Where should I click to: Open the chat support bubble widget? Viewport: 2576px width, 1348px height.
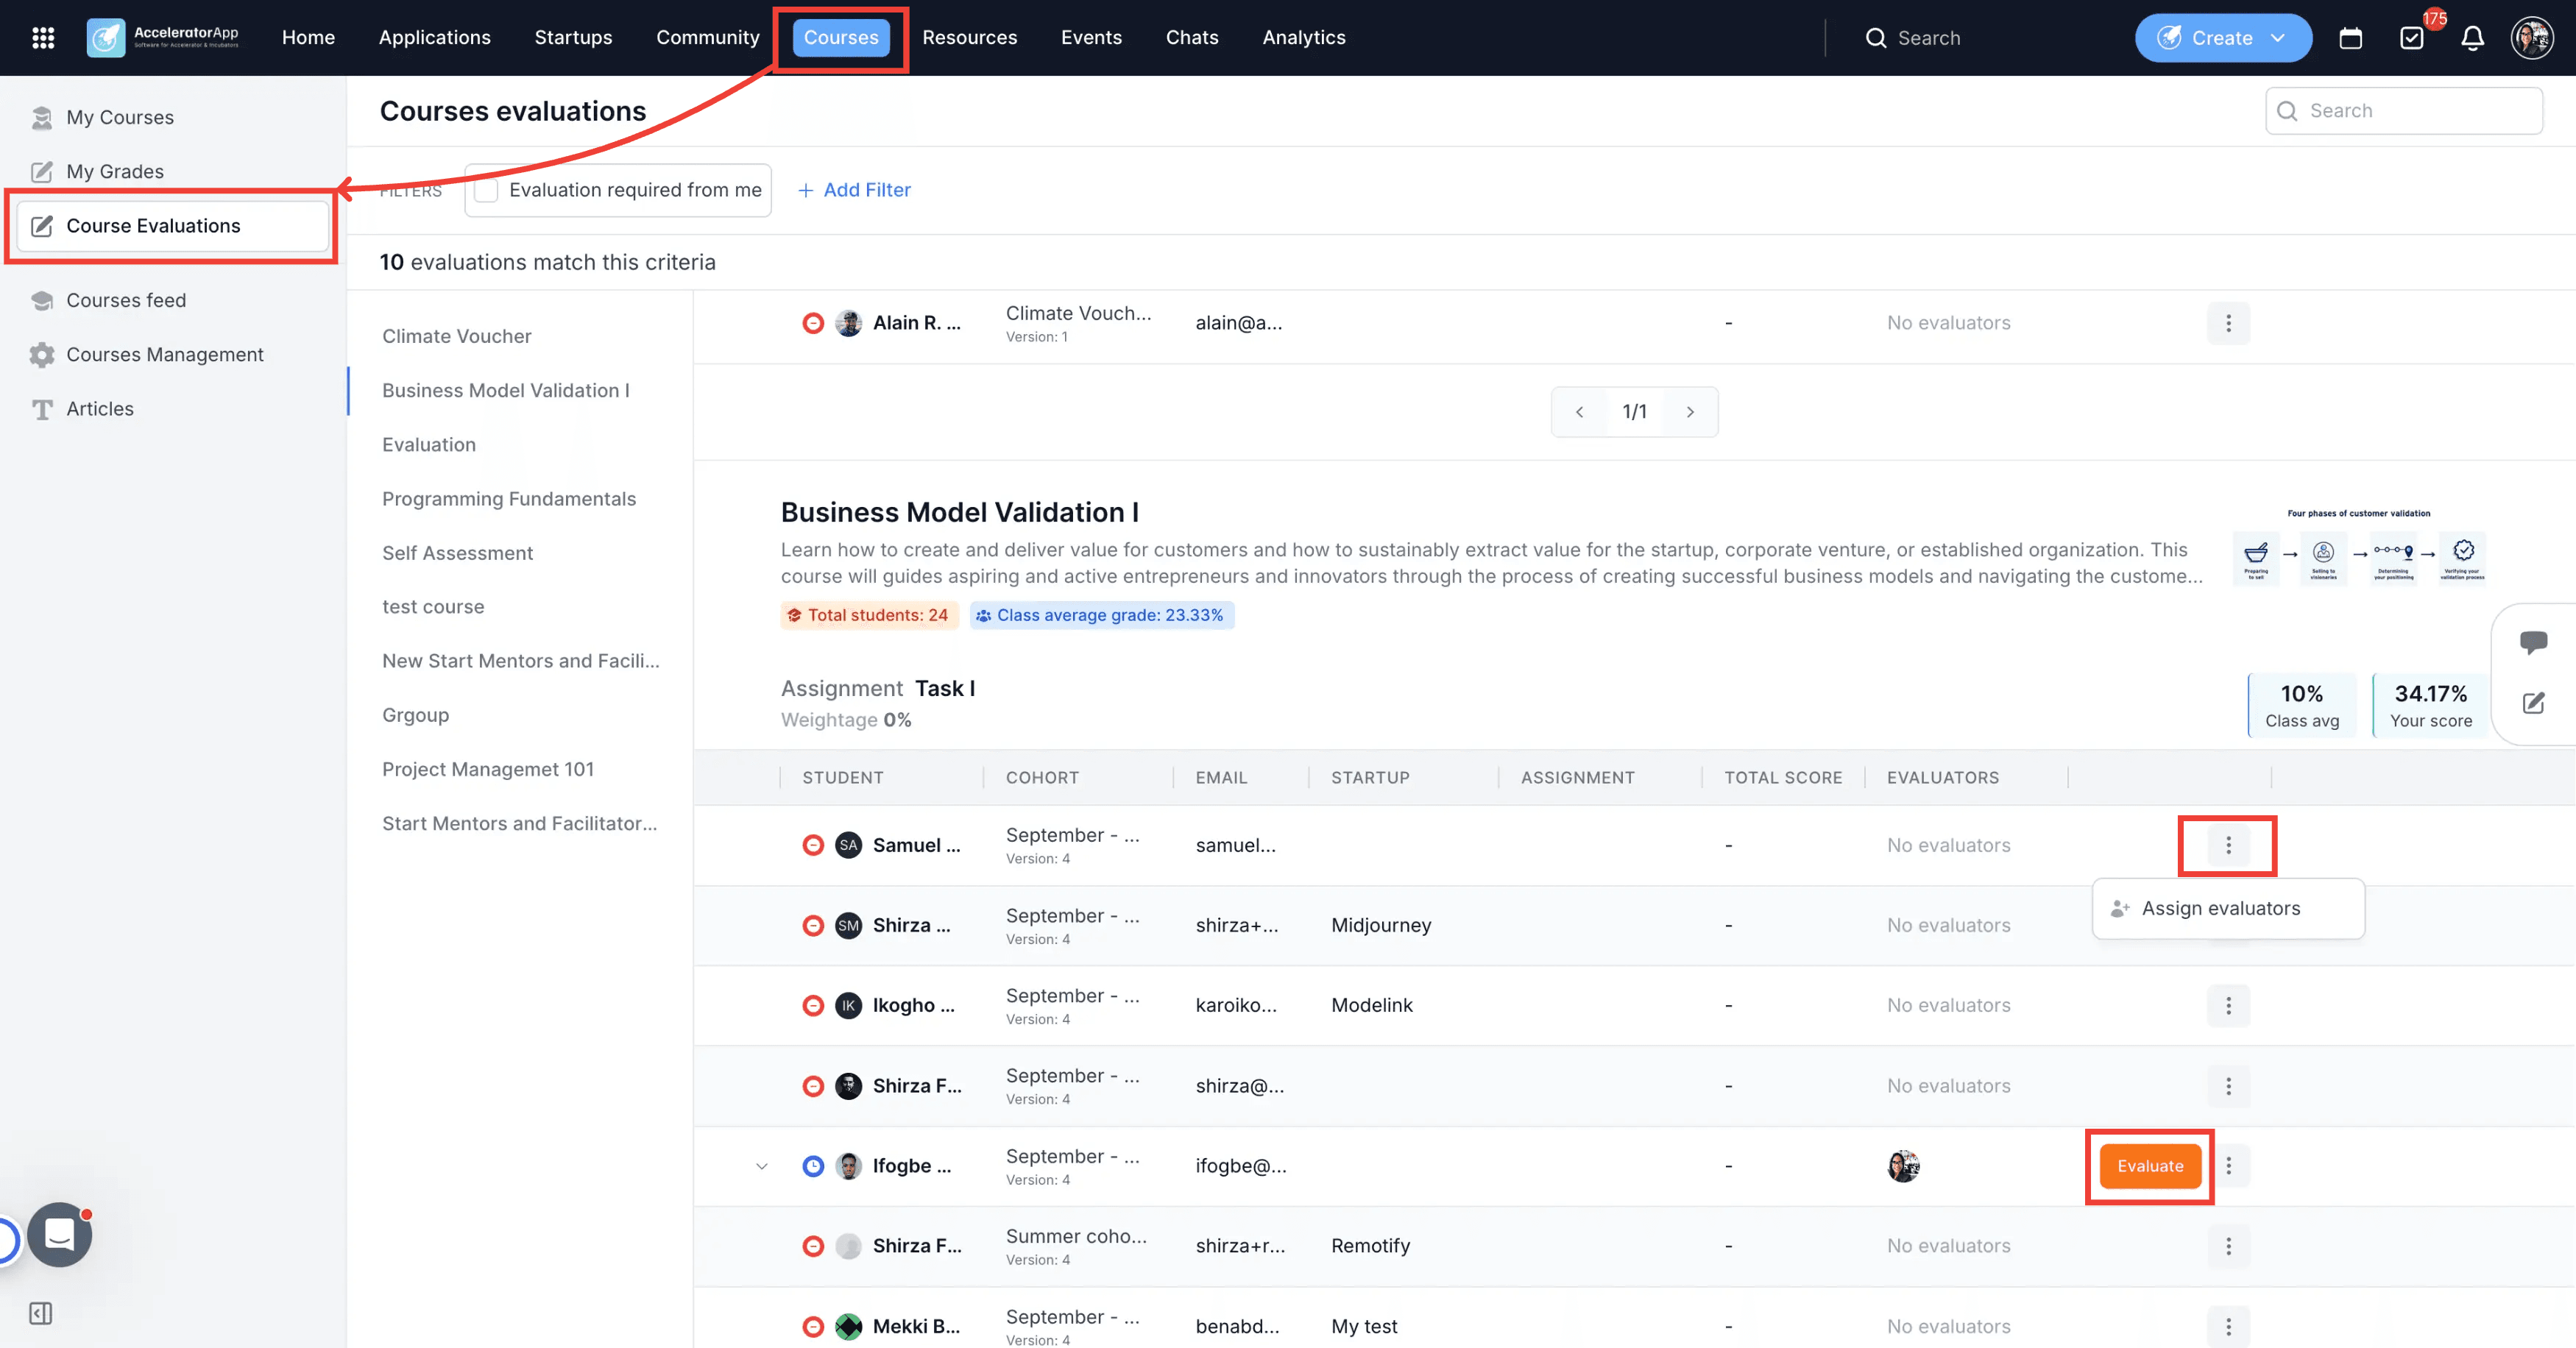coord(60,1235)
